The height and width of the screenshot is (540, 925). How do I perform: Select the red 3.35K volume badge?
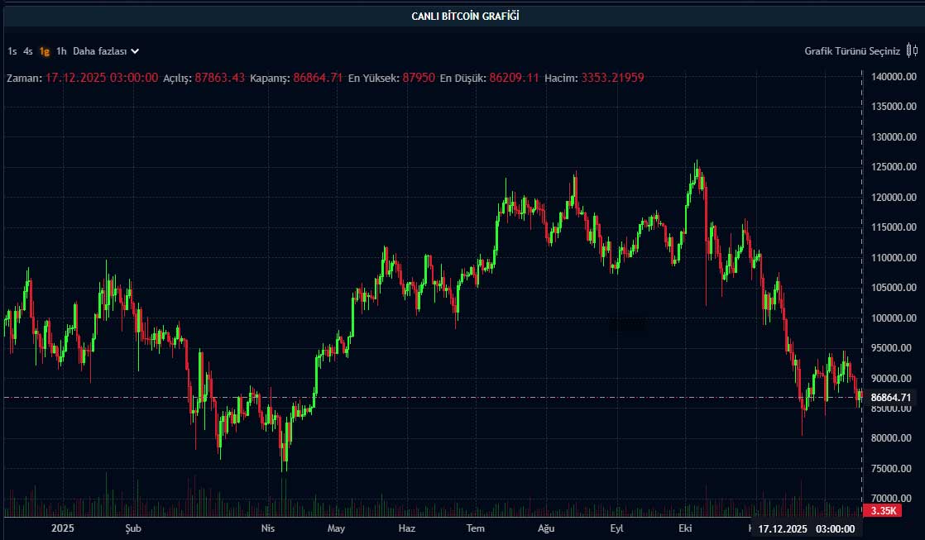(882, 512)
